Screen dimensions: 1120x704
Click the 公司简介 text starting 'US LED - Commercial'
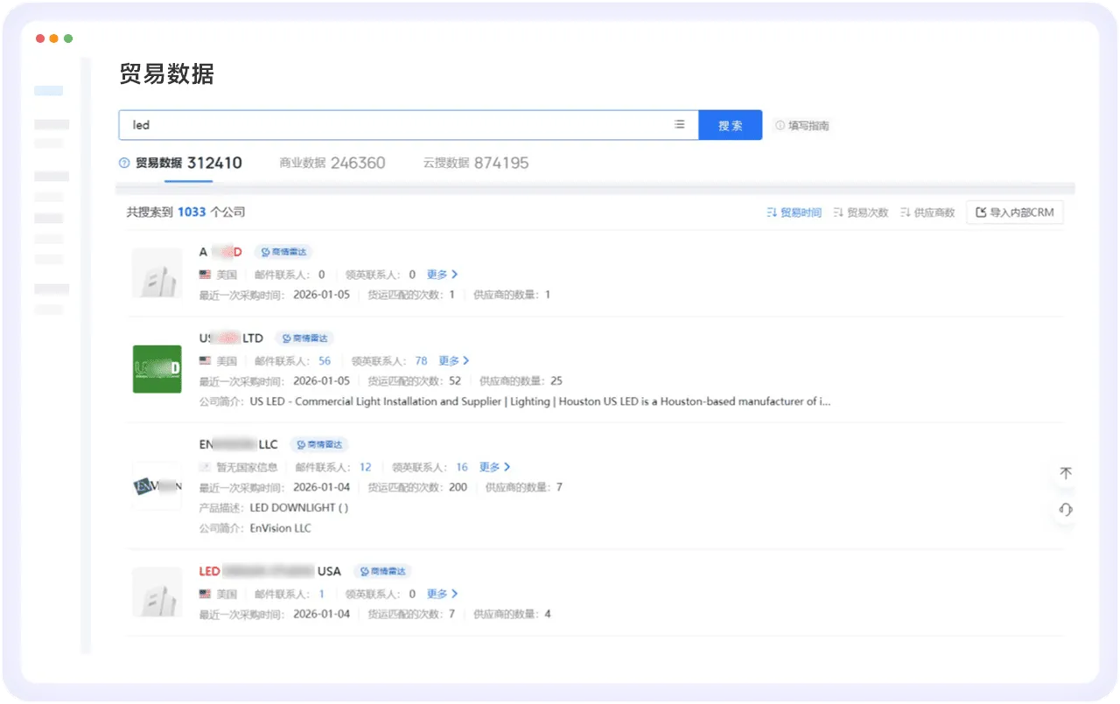(540, 401)
